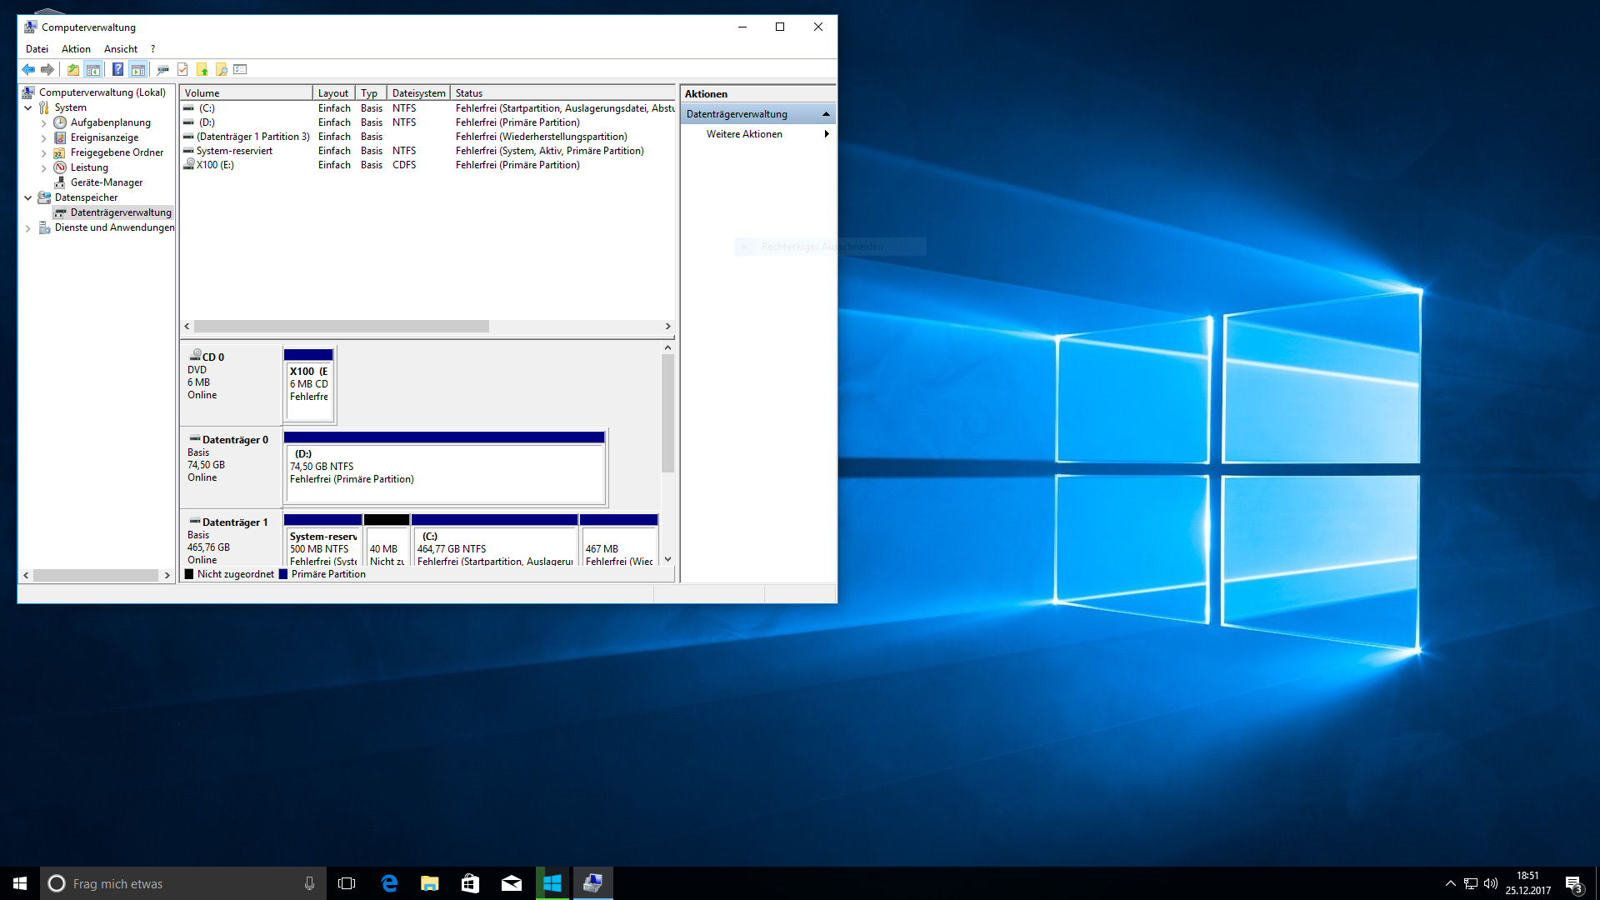Select Geräte-Manager in the tree
The height and width of the screenshot is (900, 1600).
point(106,182)
